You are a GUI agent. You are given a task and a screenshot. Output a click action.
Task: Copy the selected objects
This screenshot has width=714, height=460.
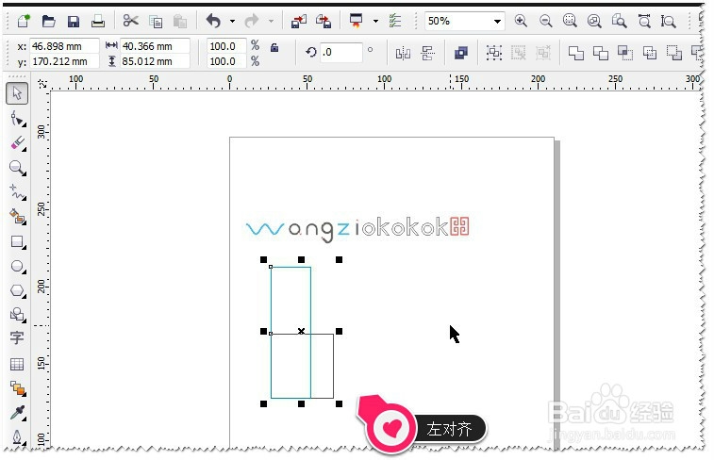click(x=156, y=22)
